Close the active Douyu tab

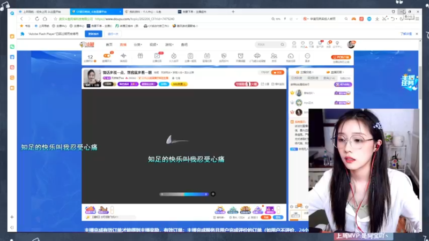(x=120, y=12)
